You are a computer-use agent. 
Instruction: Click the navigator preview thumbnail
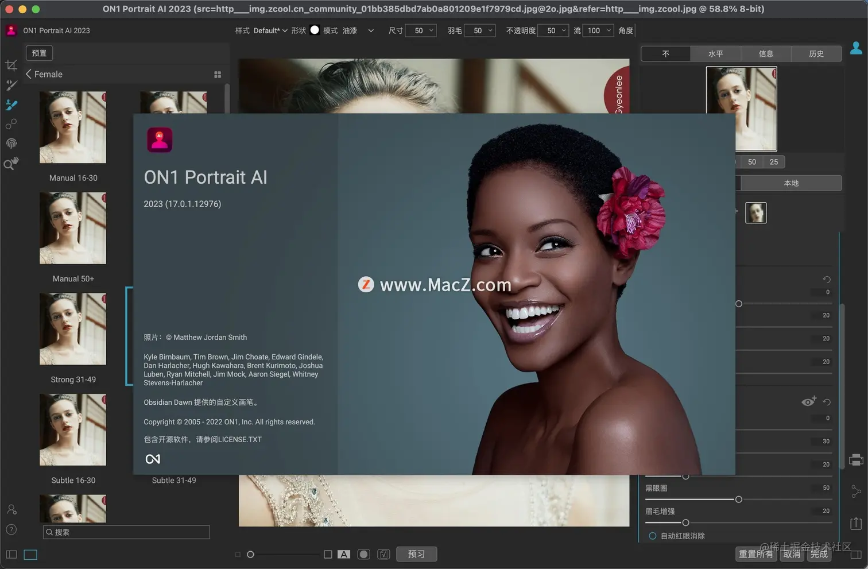coord(741,109)
